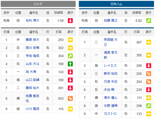Viewport: 156px width, 119px height.
Task: Click the light green arrow for 寺地 隆成
Action: (x=70, y=56)
